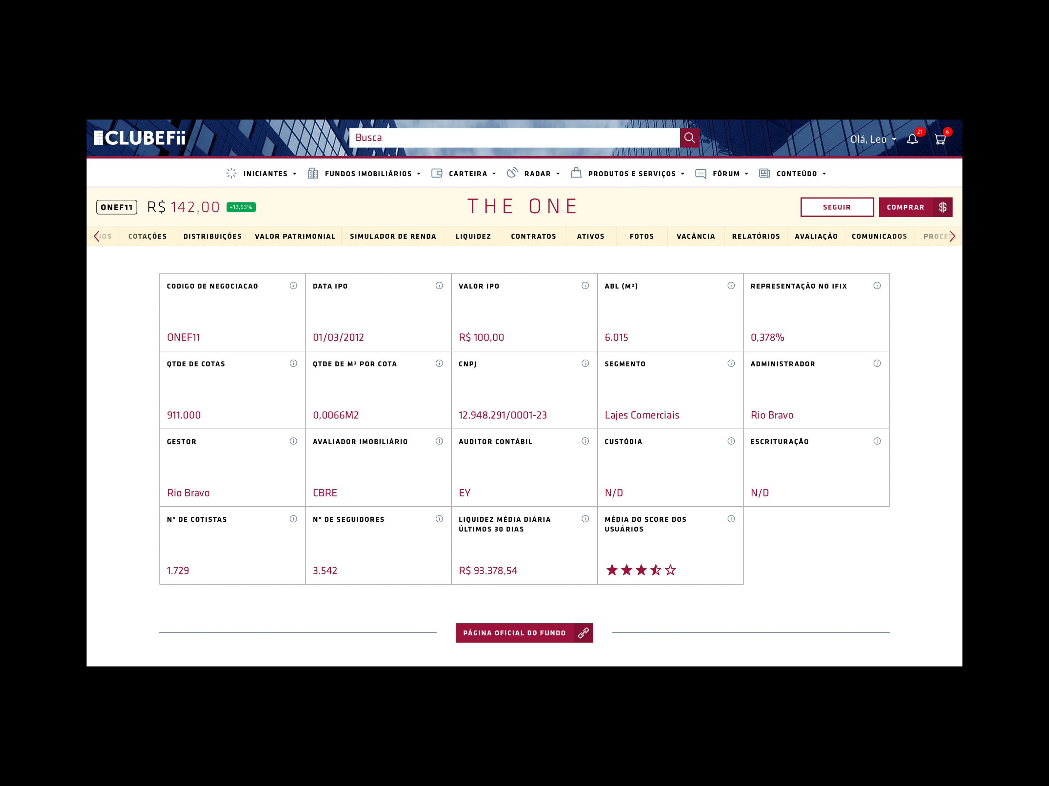The height and width of the screenshot is (786, 1049).
Task: Click the CLUBEFii logo
Action: pos(139,138)
